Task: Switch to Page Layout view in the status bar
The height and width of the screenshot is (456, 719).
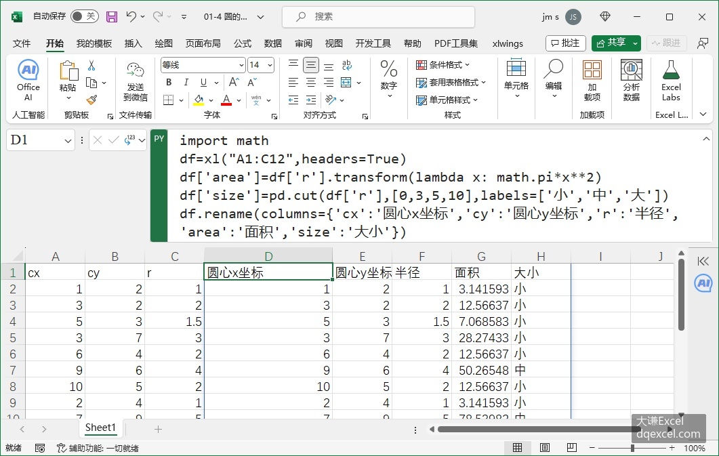Action: coord(544,448)
